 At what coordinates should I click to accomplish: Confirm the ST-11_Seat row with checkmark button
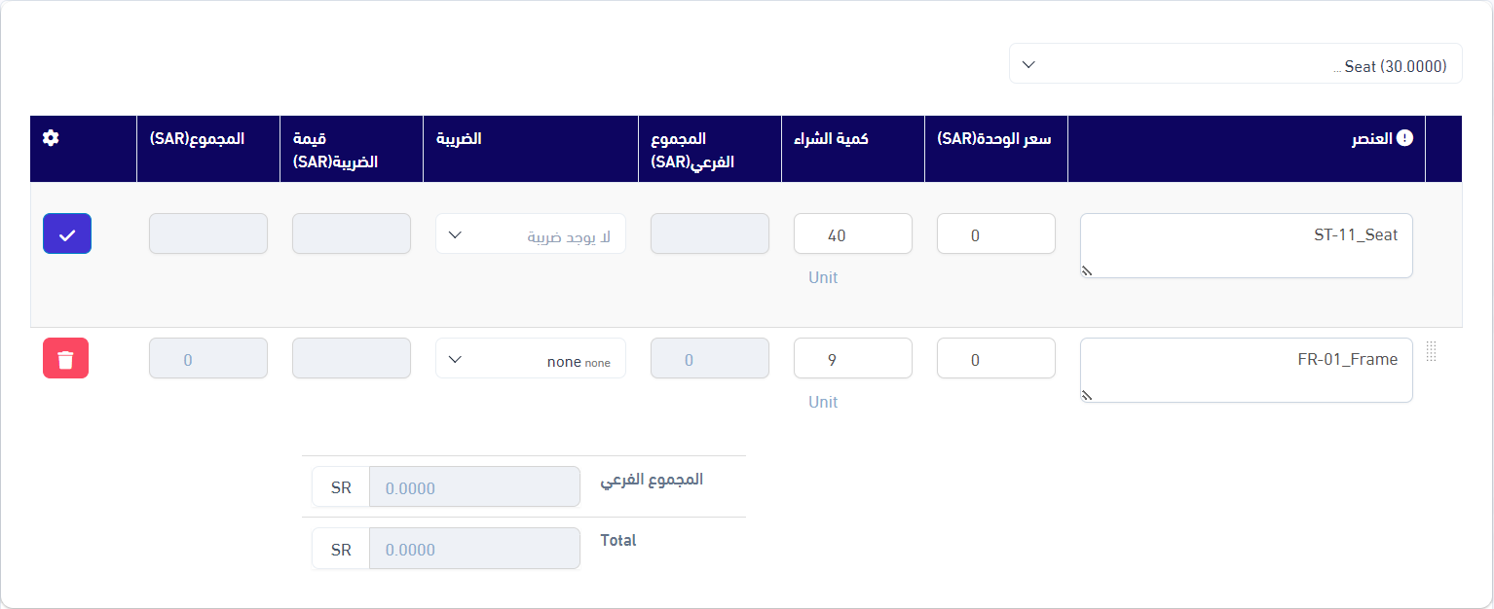(67, 234)
